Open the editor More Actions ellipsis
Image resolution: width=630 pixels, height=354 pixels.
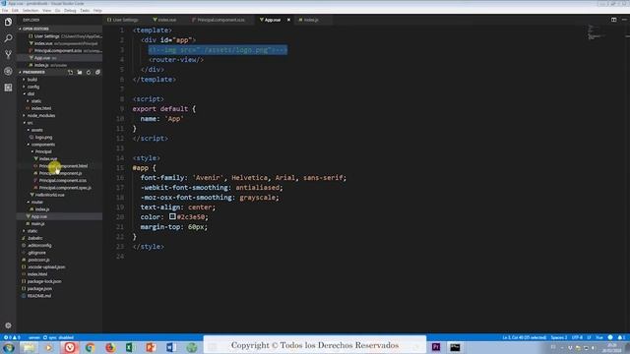(x=624, y=20)
